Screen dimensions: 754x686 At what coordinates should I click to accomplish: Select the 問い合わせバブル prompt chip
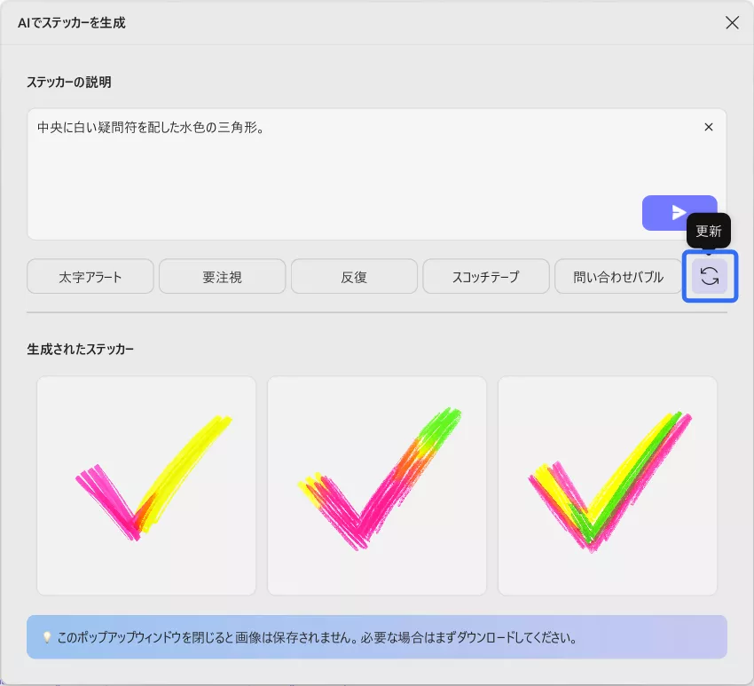(x=617, y=276)
